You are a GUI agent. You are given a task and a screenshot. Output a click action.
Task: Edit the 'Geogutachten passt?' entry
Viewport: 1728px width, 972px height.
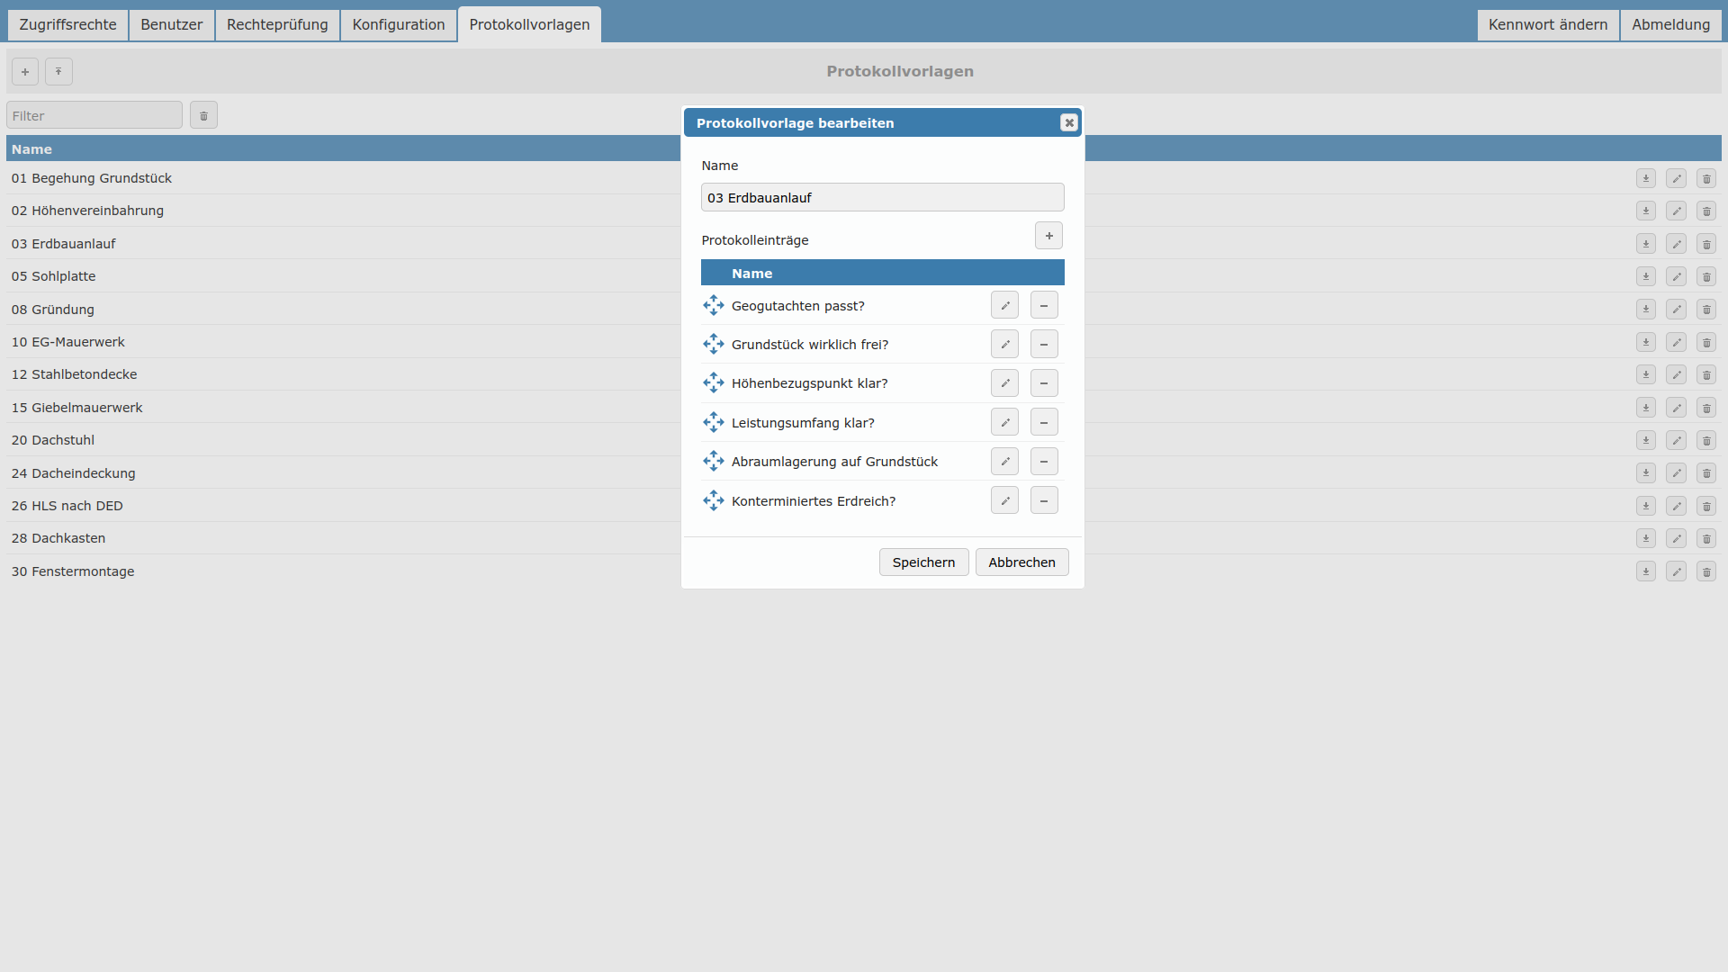coord(1004,306)
